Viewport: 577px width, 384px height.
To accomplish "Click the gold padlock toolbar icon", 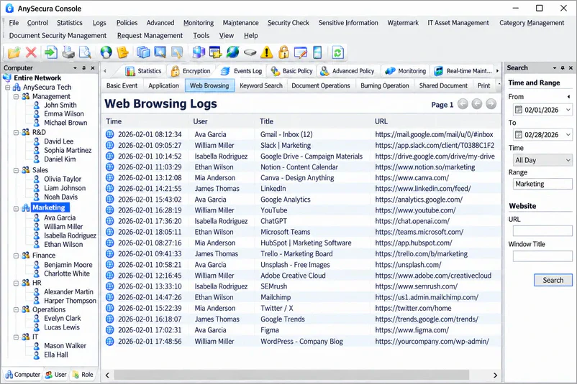I will click(x=283, y=52).
